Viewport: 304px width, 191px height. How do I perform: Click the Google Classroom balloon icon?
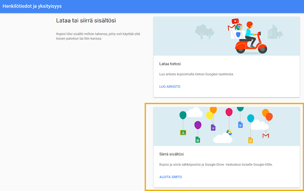pos(182,132)
